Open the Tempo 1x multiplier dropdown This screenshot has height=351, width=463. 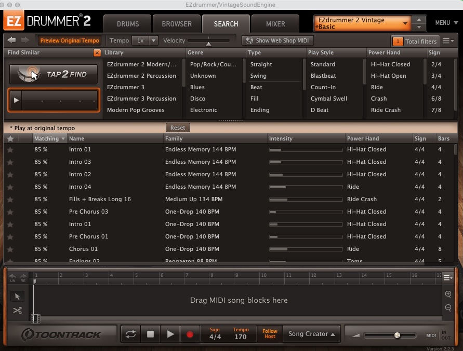[x=145, y=40]
